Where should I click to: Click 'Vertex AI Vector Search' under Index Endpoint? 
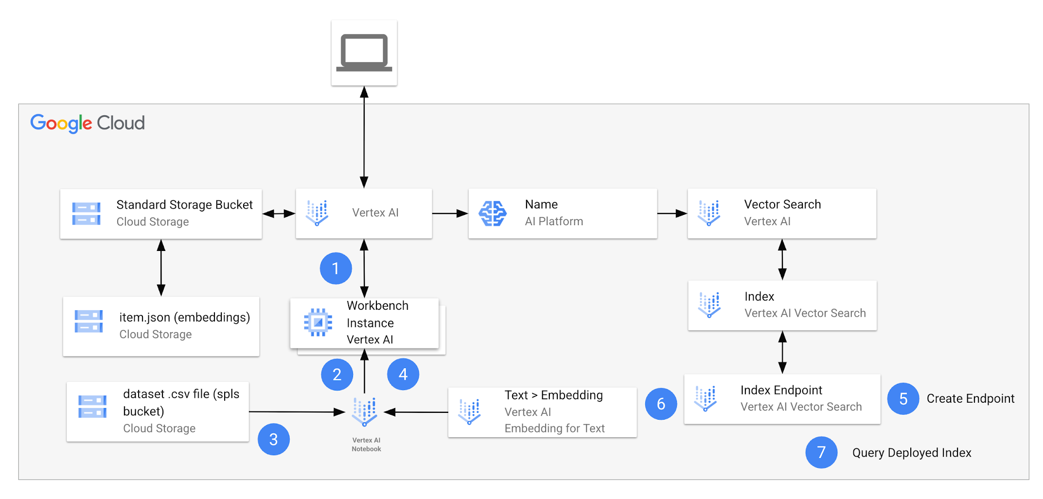point(801,407)
